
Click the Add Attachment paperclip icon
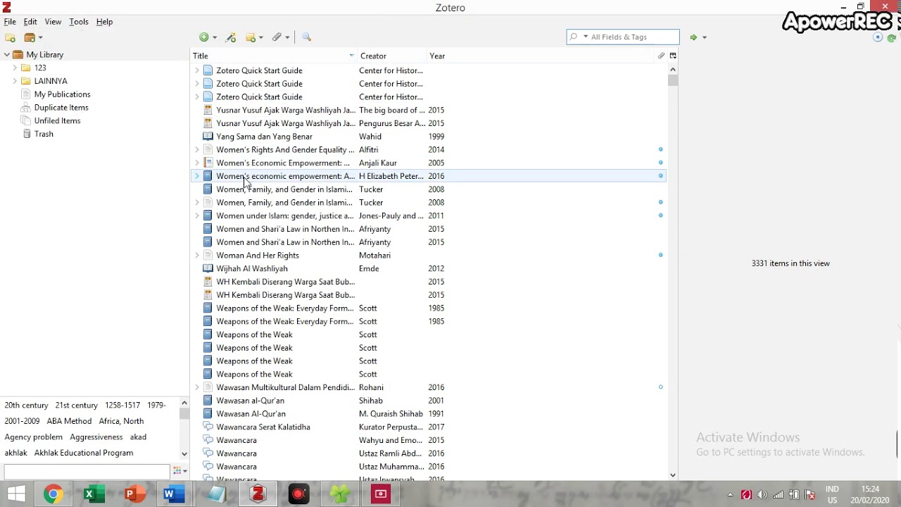pyautogui.click(x=277, y=37)
